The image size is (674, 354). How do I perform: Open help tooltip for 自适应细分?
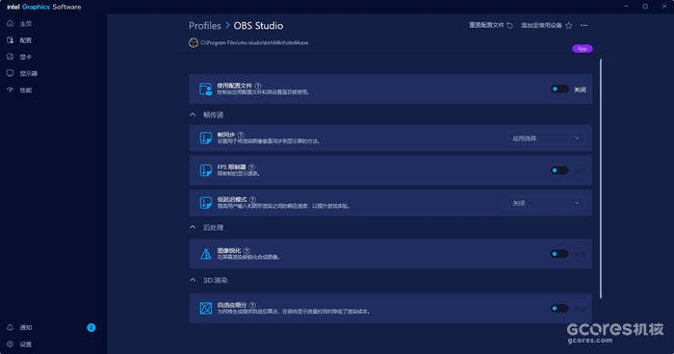coord(252,305)
